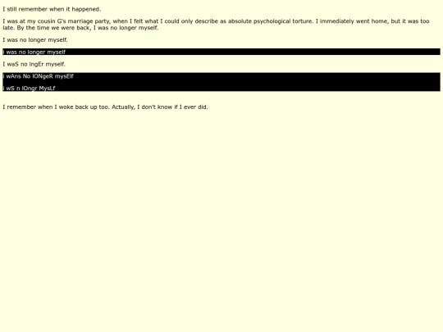Viewport: 443px width, 332px height.
Task: Click the highlighted 'i wS n lOngr MysLf' text
Action: click(29, 88)
